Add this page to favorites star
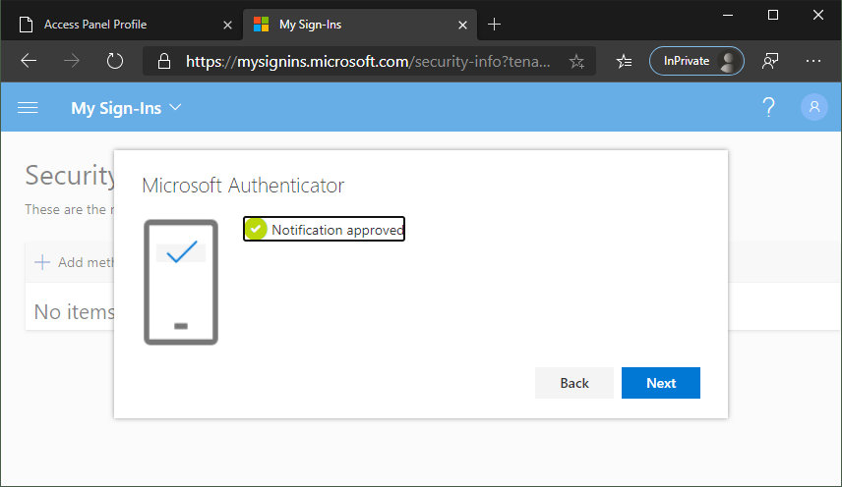The height and width of the screenshot is (487, 842). pos(576,61)
